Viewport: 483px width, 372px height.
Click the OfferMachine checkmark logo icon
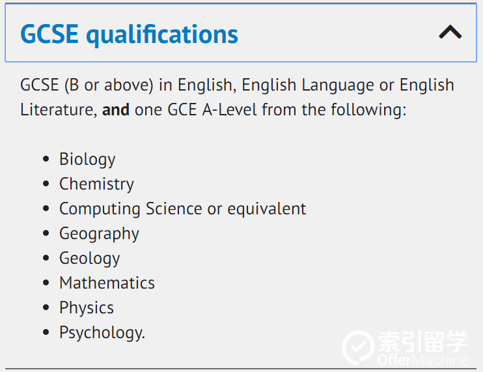point(358,347)
